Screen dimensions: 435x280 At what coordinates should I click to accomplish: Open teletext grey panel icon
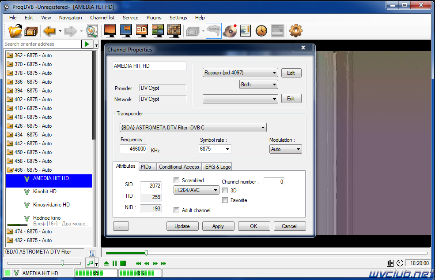[x=277, y=31]
